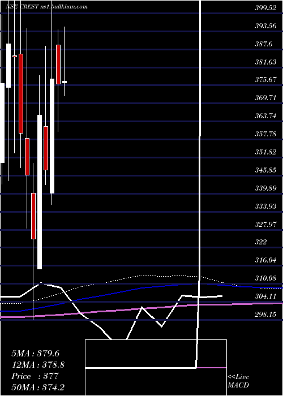Click the MACD indicator box
The height and width of the screenshot is (396, 283).
156,368
